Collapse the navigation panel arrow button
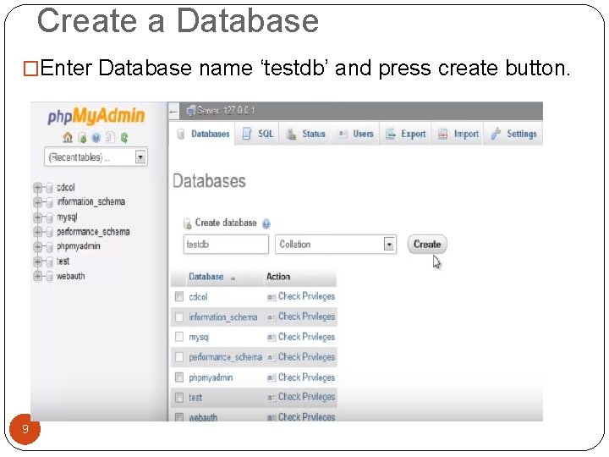Screen dimensions: 609x457 click(x=173, y=112)
